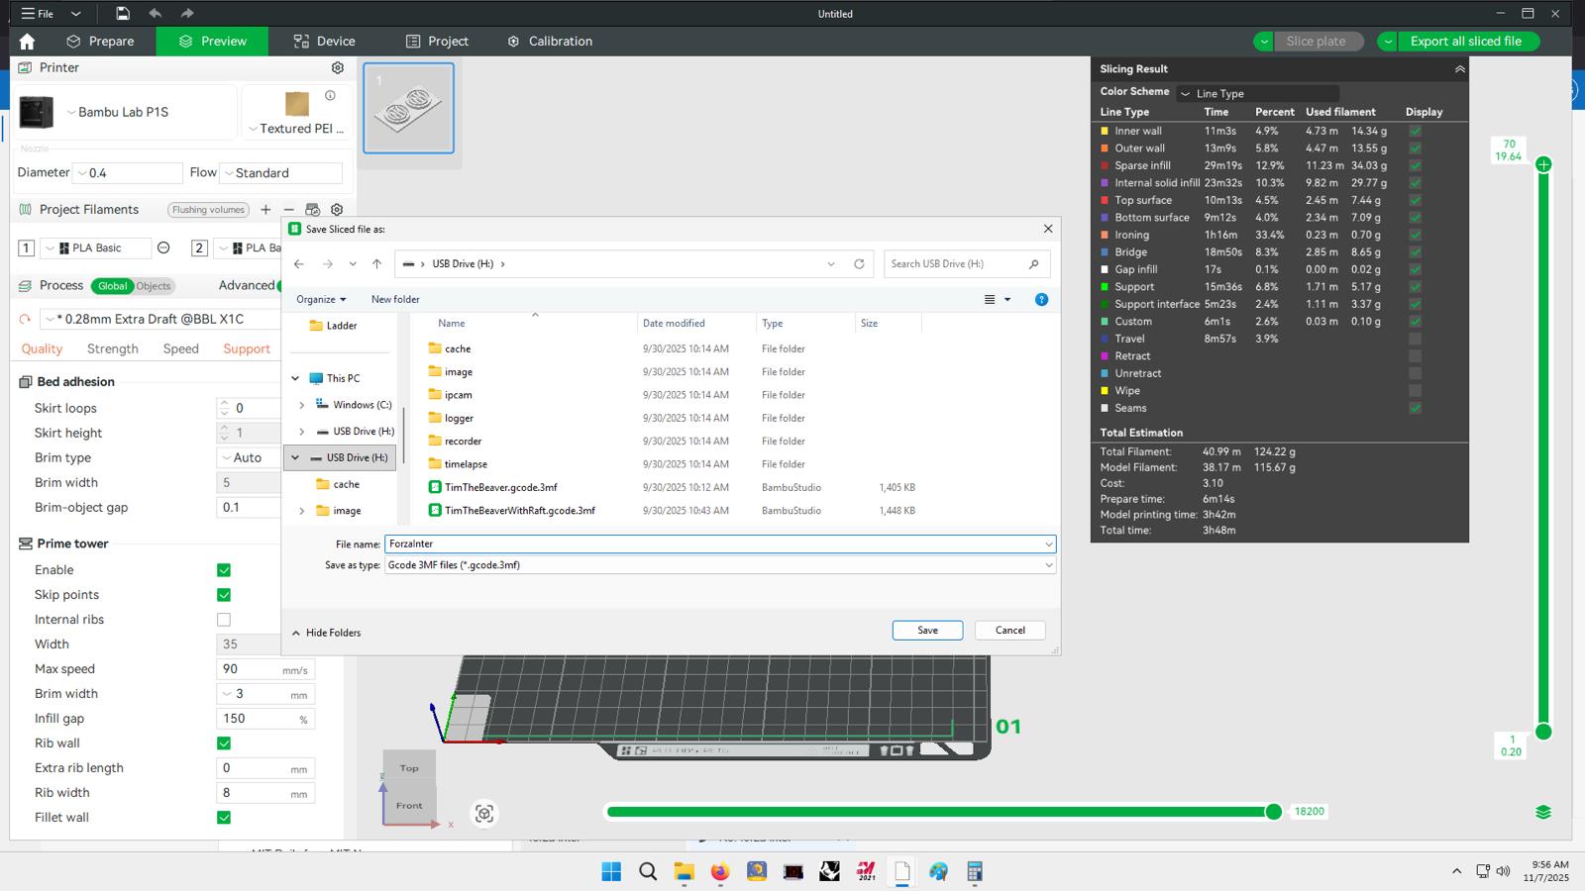The width and height of the screenshot is (1585, 891).
Task: Open printer settings gear icon
Action: tap(337, 67)
